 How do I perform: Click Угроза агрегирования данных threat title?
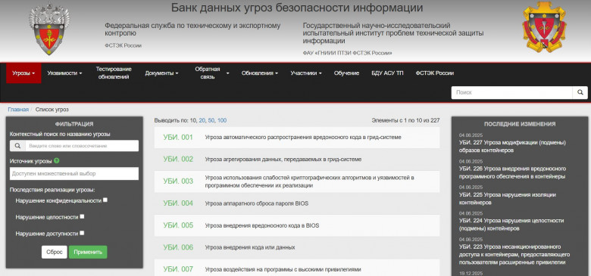pos(283,160)
